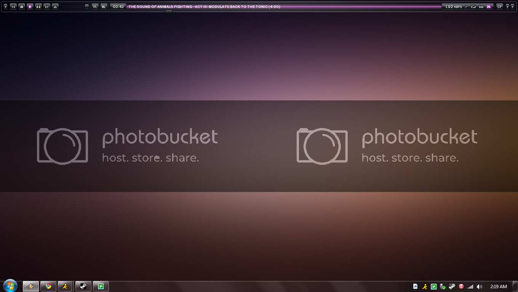Toggle shuffle with the pink crossed-arrows icon

coord(489,6)
